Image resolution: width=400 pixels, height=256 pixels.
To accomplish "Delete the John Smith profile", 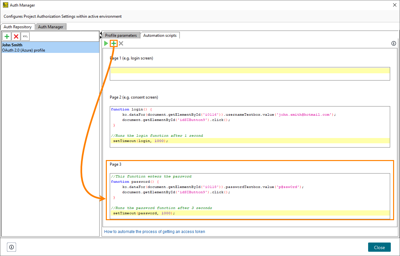I will click(x=15, y=36).
